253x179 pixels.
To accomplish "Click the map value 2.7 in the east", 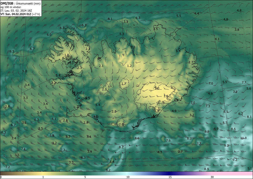I will click(191, 62).
